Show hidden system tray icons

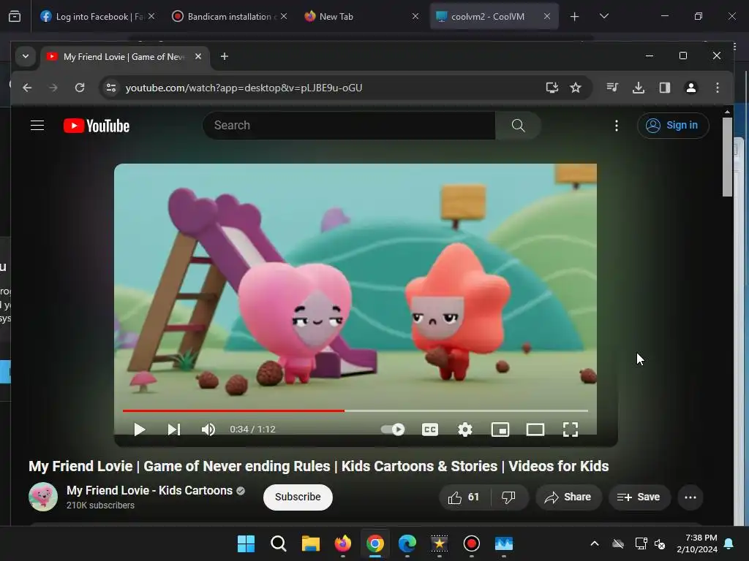(x=595, y=543)
